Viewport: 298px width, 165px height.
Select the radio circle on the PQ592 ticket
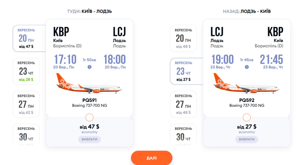pos(247,118)
